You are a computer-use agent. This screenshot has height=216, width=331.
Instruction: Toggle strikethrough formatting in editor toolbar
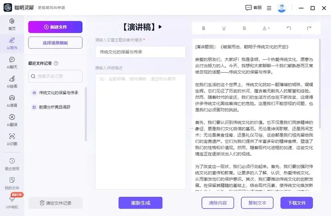pos(244,28)
